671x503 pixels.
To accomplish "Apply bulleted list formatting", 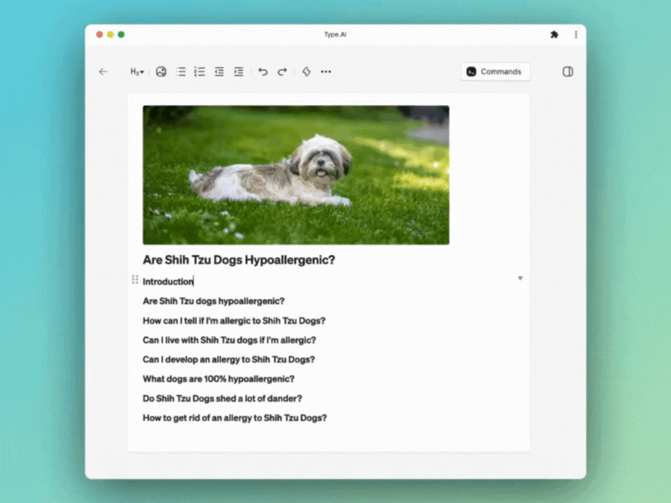I will tap(180, 72).
